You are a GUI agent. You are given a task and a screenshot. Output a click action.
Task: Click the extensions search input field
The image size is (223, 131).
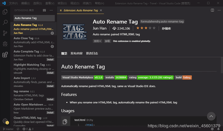(34, 18)
